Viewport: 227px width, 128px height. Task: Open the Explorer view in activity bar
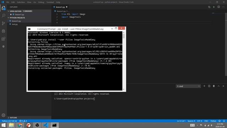(x=4, y=8)
